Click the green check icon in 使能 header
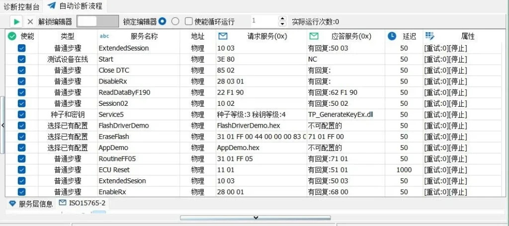Image resolution: width=509 pixels, height=226 pixels. (12, 36)
